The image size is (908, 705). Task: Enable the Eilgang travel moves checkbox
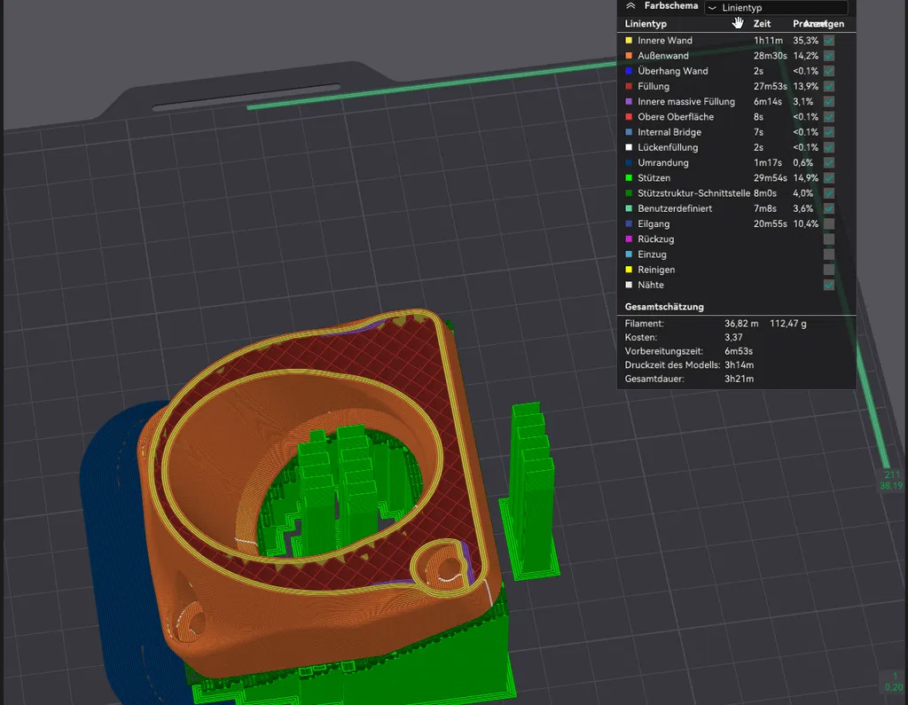(x=829, y=223)
